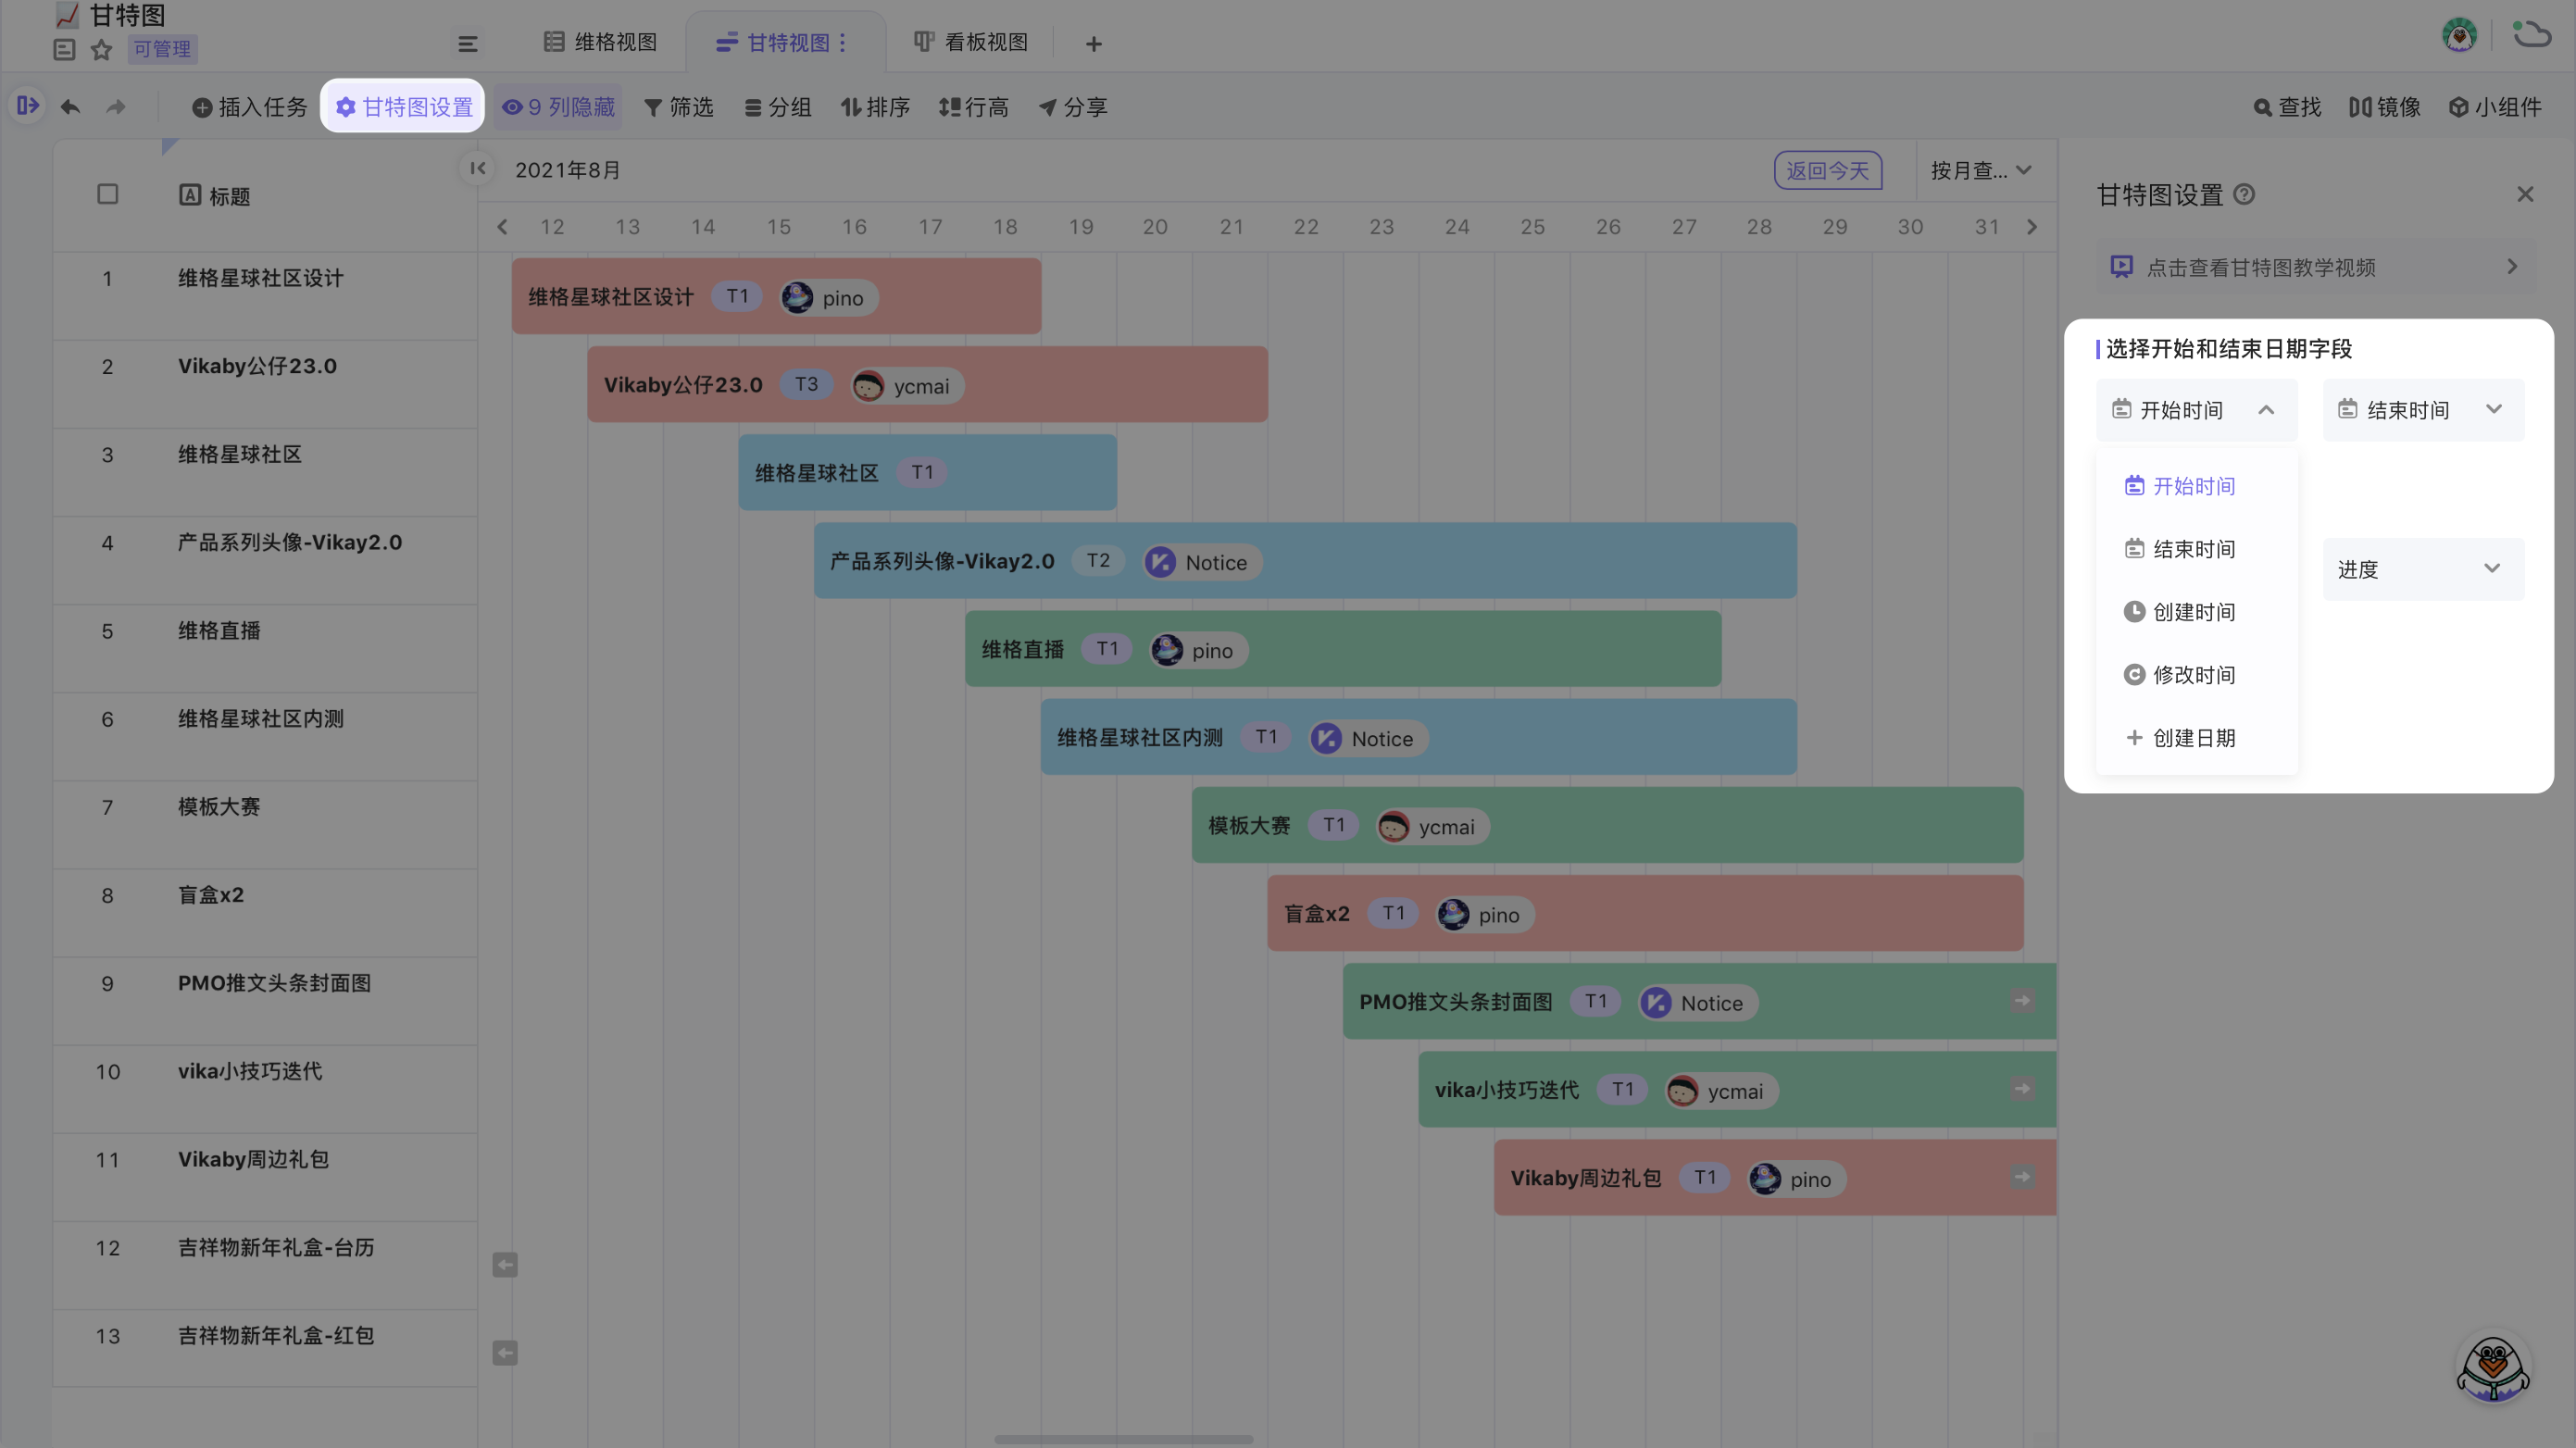The height and width of the screenshot is (1448, 2576).
Task: Toggle the select-all checkbox by 标题
Action: pyautogui.click(x=107, y=194)
